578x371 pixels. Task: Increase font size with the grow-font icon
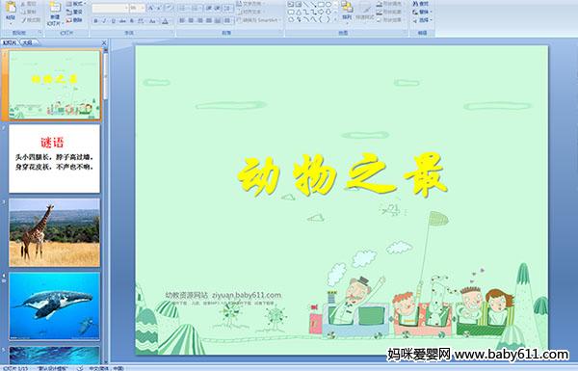[x=151, y=8]
